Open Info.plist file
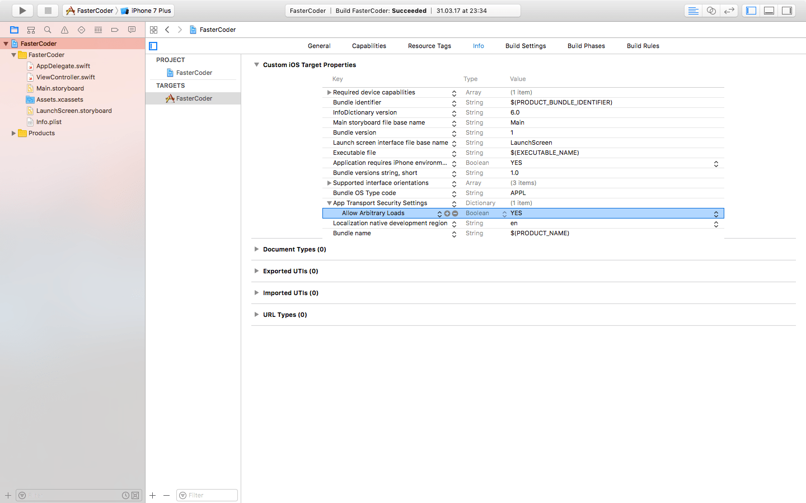The height and width of the screenshot is (503, 806). (x=49, y=122)
